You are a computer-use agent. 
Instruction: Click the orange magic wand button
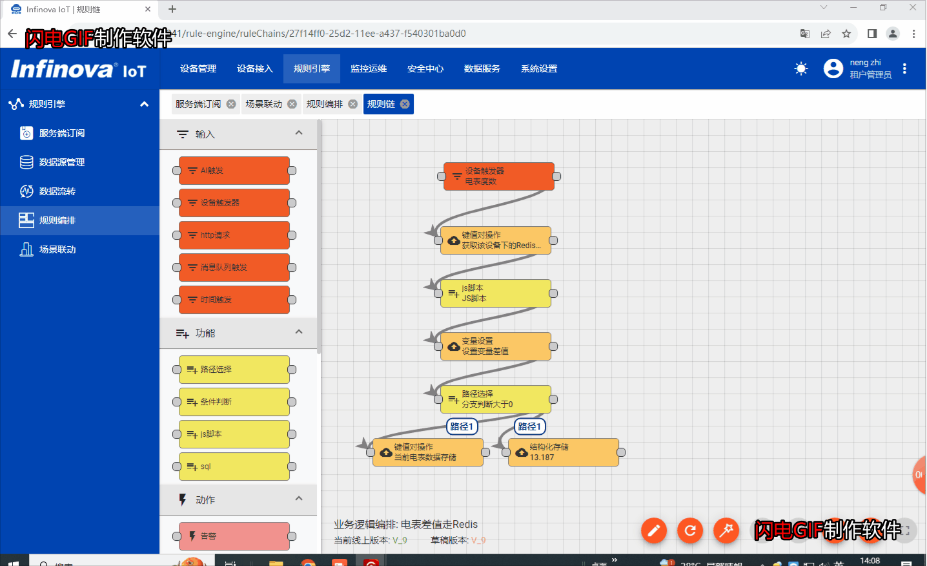pyautogui.click(x=726, y=530)
